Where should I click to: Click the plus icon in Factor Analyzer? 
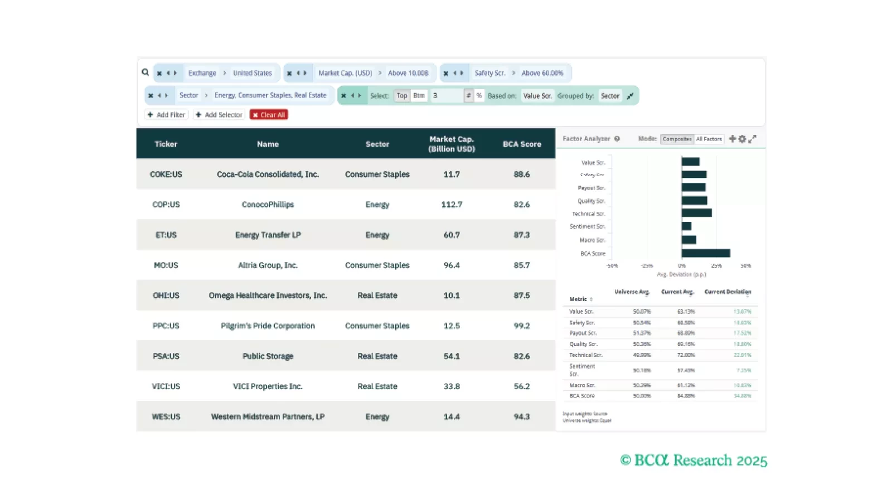(x=733, y=139)
